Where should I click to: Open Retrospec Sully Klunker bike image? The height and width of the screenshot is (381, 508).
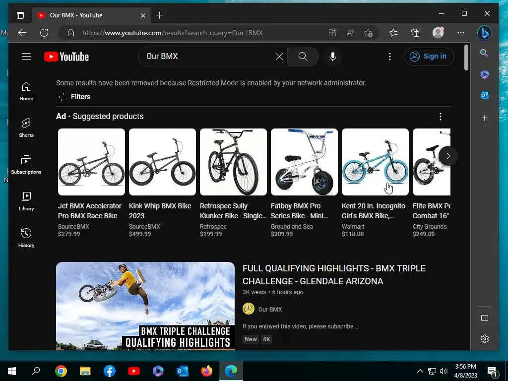tap(233, 162)
